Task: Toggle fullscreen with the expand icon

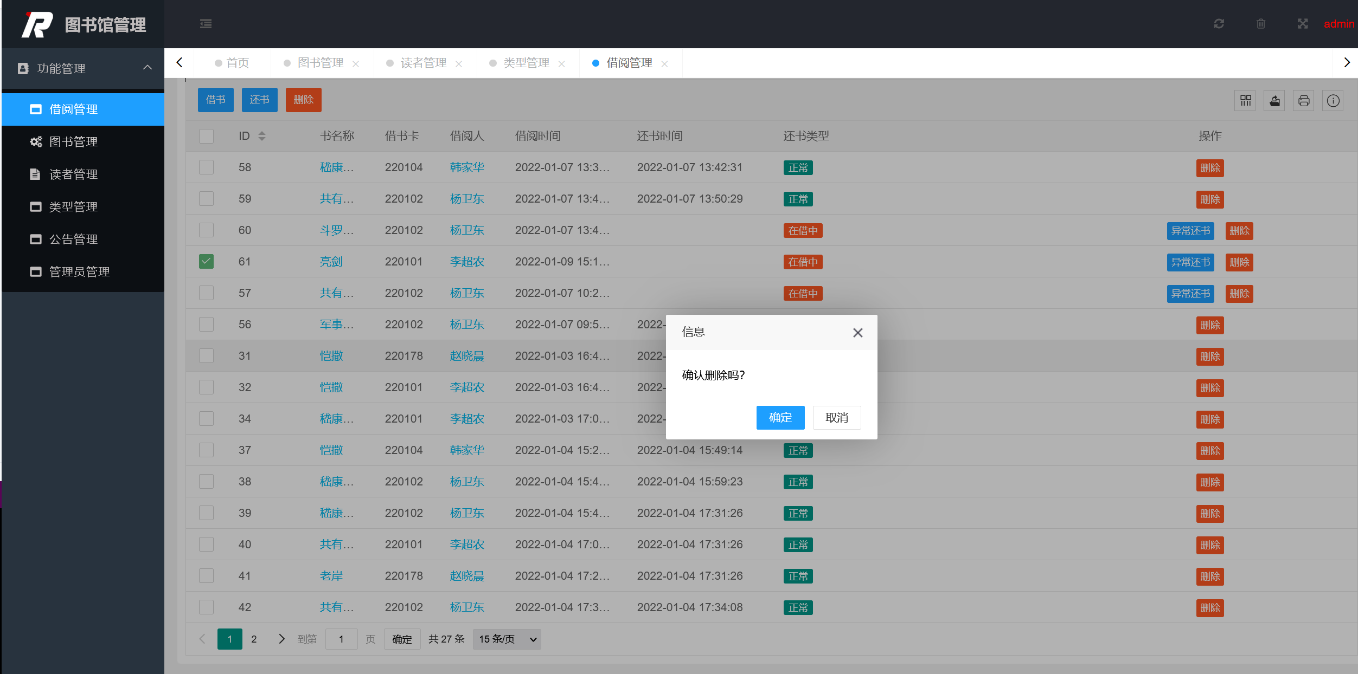Action: point(1303,24)
